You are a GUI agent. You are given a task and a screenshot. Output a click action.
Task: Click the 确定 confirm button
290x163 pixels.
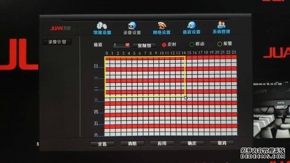click(x=192, y=143)
